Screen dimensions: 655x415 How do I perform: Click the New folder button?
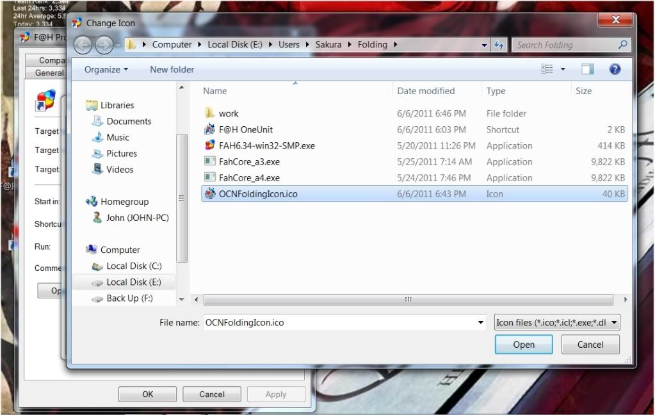tap(172, 69)
